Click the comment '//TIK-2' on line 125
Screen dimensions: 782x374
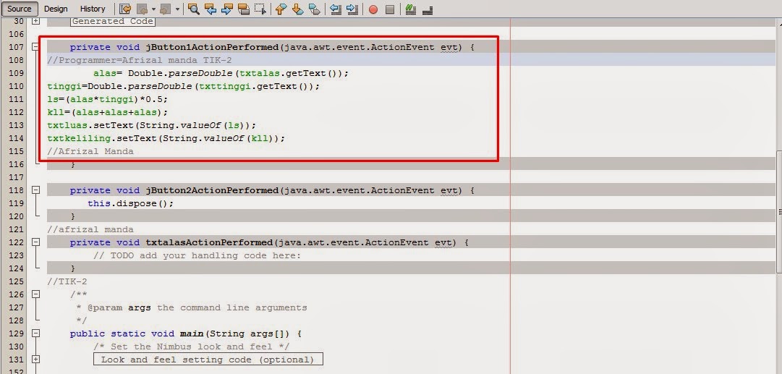point(67,281)
